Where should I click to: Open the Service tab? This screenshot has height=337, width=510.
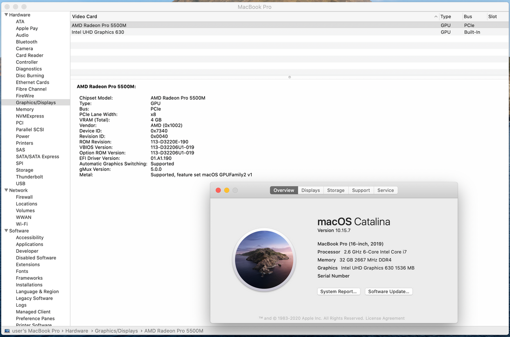tap(386, 190)
